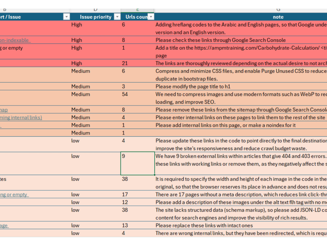Image resolution: width=327 pixels, height=245 pixels.
Task: Select note about adding alt text description of images
Action: click(241, 202)
